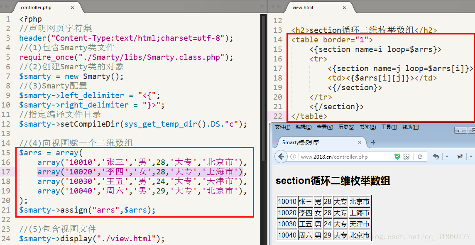Open the tab list dropdown in left editor pane
The width and height of the screenshot is (475, 245).
click(262, 7)
